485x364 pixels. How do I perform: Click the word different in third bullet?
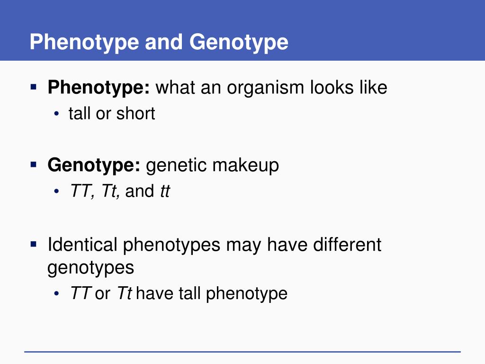click(347, 245)
